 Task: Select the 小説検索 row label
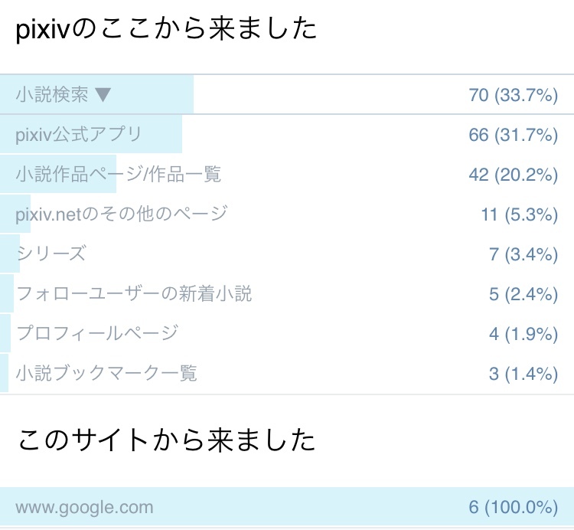pos(52,94)
